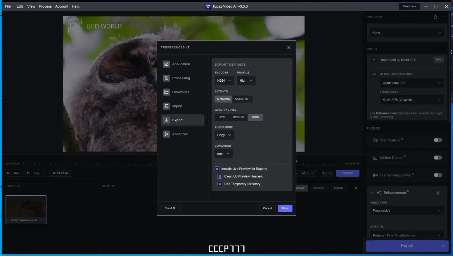Screen dimensions: 453x256
Task: Click the add preset plus icon
Action: click(x=444, y=17)
